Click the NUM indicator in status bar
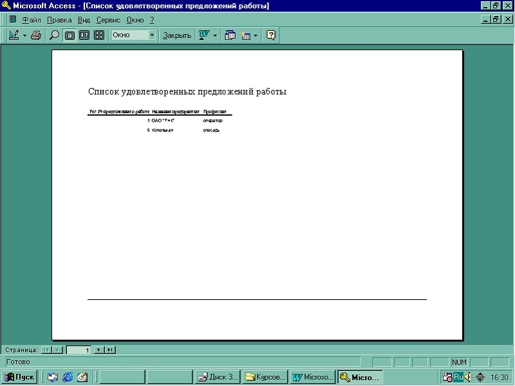515x386 pixels. coord(459,362)
